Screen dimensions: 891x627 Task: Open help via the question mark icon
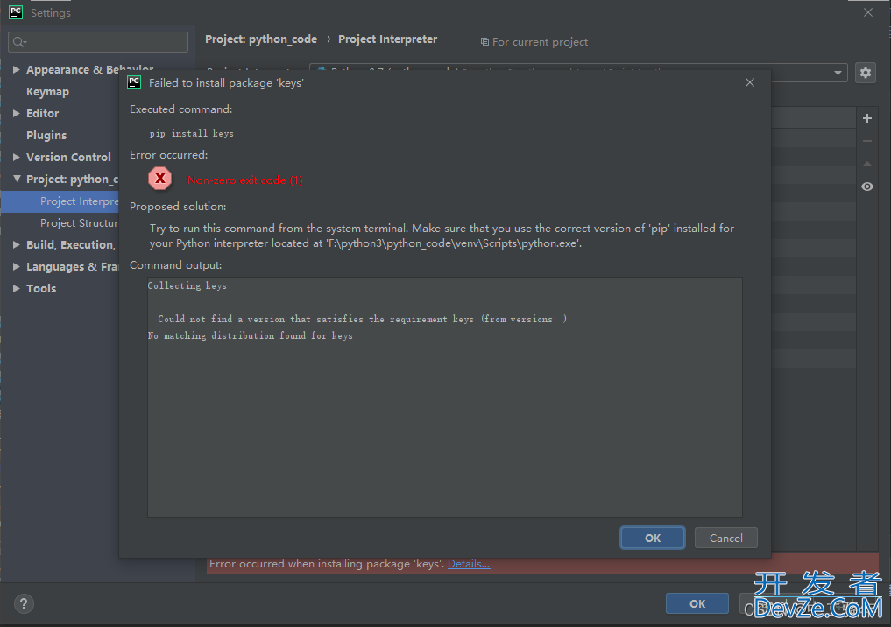tap(24, 603)
